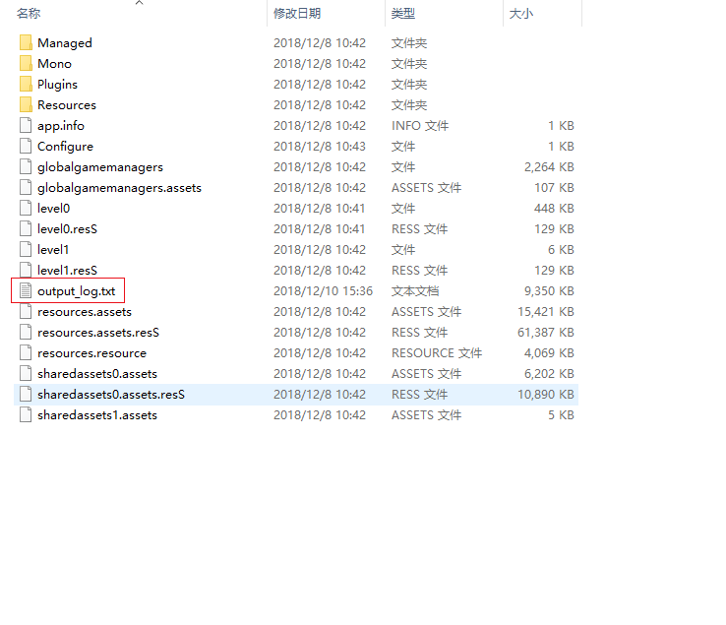The image size is (726, 625).
Task: Select the Managed folder name
Action: click(x=65, y=43)
